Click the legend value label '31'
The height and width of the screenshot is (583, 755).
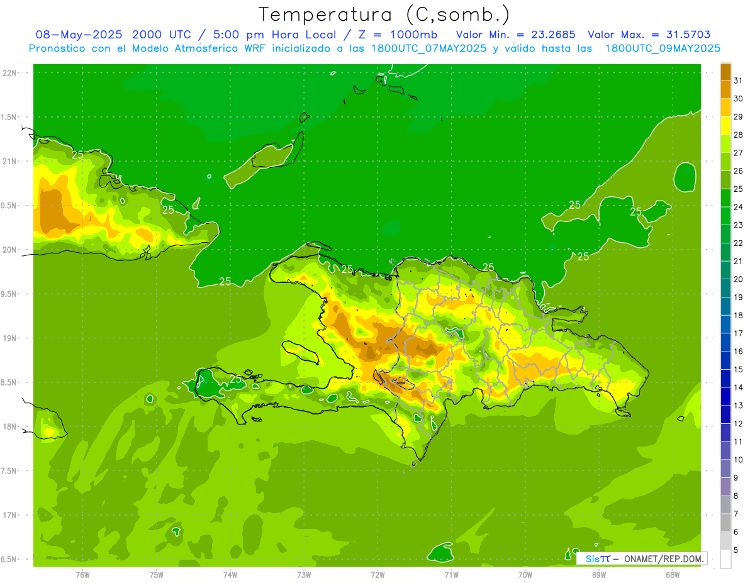click(x=739, y=81)
